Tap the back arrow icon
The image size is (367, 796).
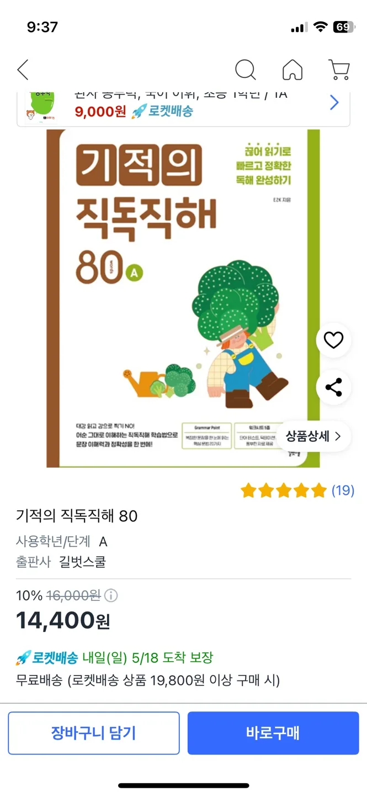pos(23,70)
